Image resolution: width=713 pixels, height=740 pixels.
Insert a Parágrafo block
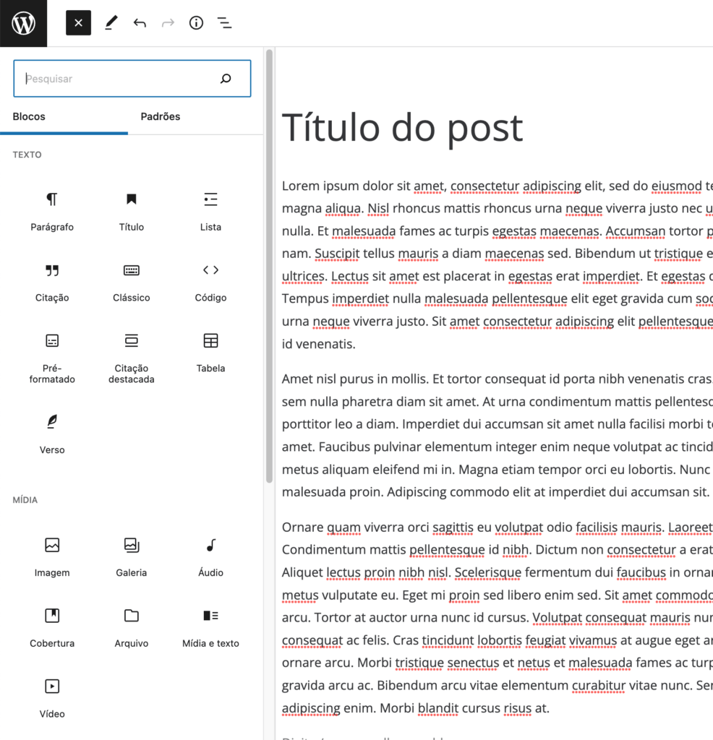(x=52, y=210)
